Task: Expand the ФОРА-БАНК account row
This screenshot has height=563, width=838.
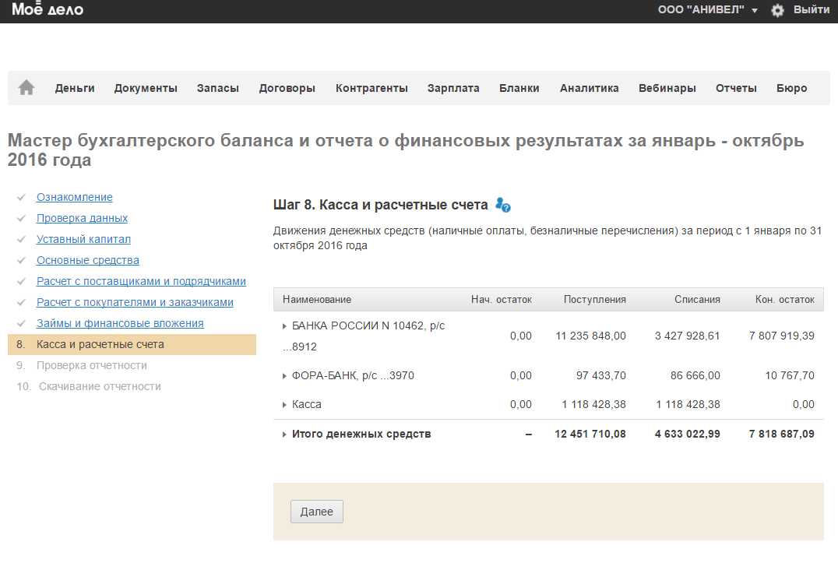Action: tap(285, 376)
